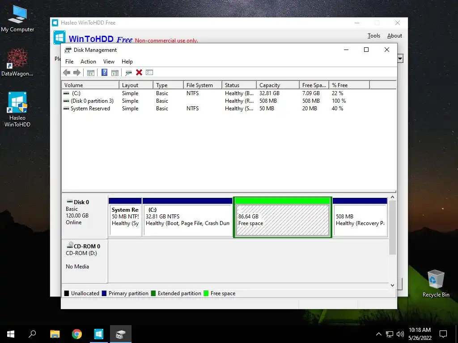Open the Action menu
458x343 pixels.
[88, 62]
